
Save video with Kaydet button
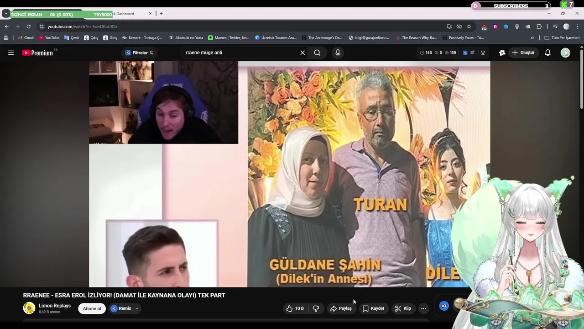[x=373, y=308]
